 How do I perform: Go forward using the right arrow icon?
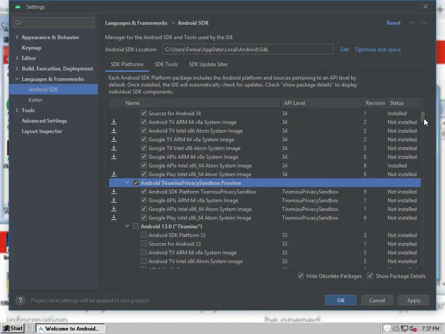(424, 23)
